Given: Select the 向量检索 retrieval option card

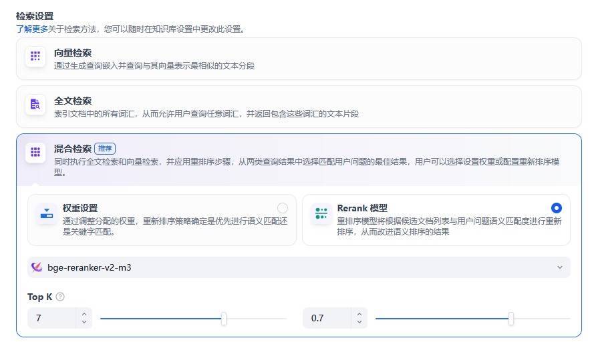Looking at the screenshot, I should 299,59.
